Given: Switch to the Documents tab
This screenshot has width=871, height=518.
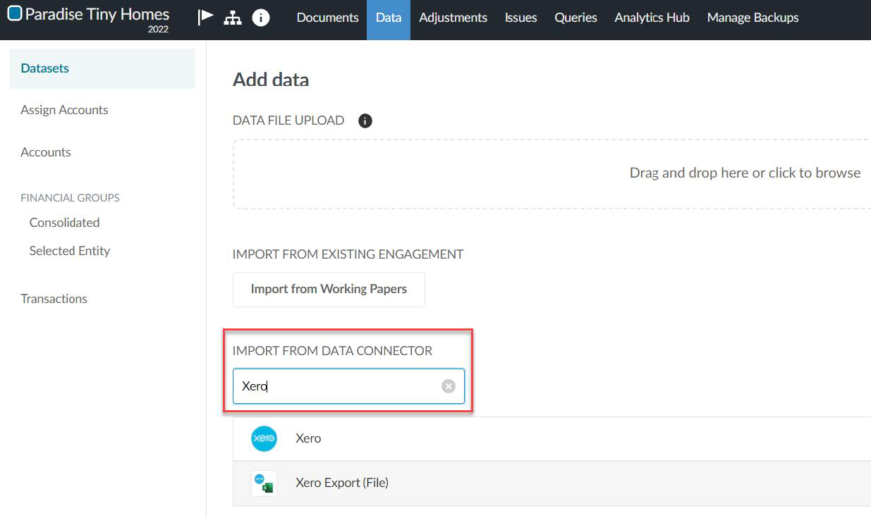Looking at the screenshot, I should point(327,18).
